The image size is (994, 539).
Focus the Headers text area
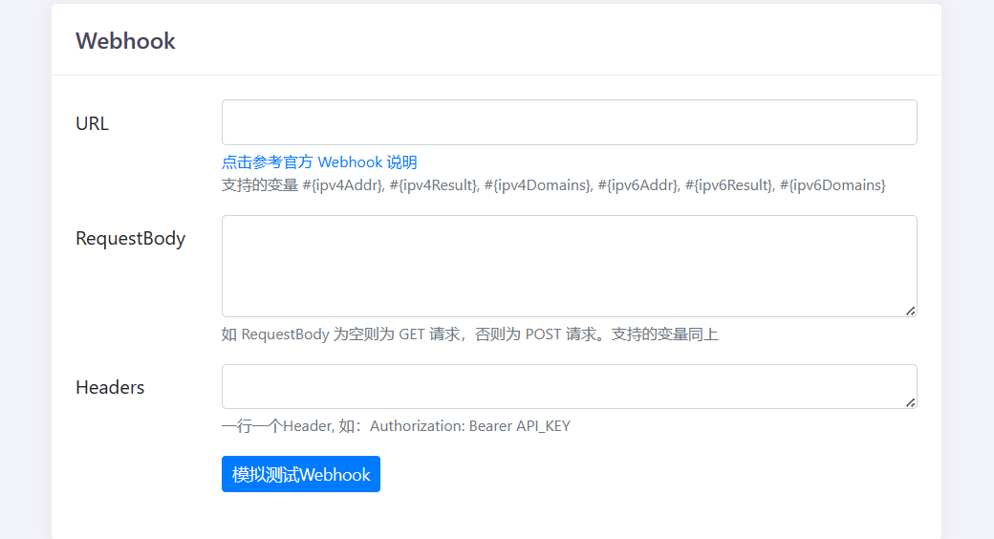point(569,386)
